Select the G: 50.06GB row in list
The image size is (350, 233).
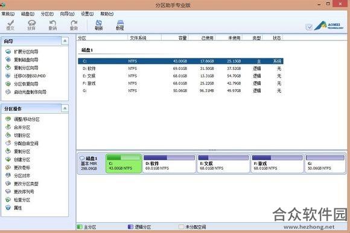click(180, 91)
